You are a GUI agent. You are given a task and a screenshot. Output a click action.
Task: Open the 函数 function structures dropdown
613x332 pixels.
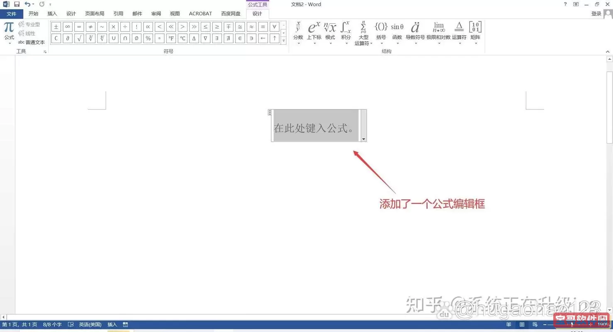point(397,33)
